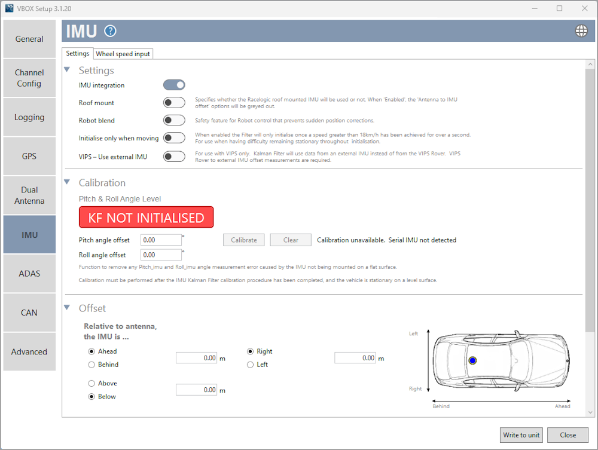
Task: Collapse the Calibration section
Action: [66, 182]
